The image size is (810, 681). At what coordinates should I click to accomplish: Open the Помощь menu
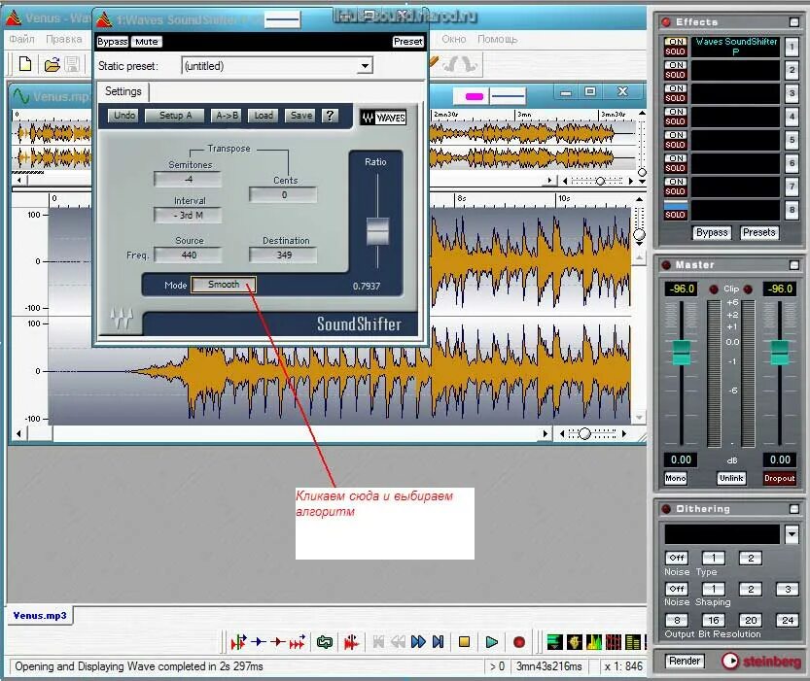point(497,39)
